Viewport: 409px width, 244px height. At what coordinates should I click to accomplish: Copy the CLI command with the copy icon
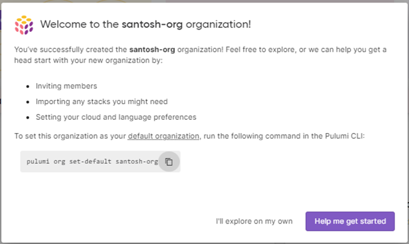click(x=169, y=161)
